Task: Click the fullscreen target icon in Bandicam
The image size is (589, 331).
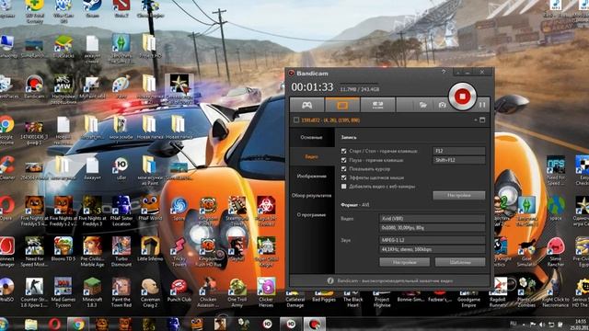Action: (x=482, y=120)
